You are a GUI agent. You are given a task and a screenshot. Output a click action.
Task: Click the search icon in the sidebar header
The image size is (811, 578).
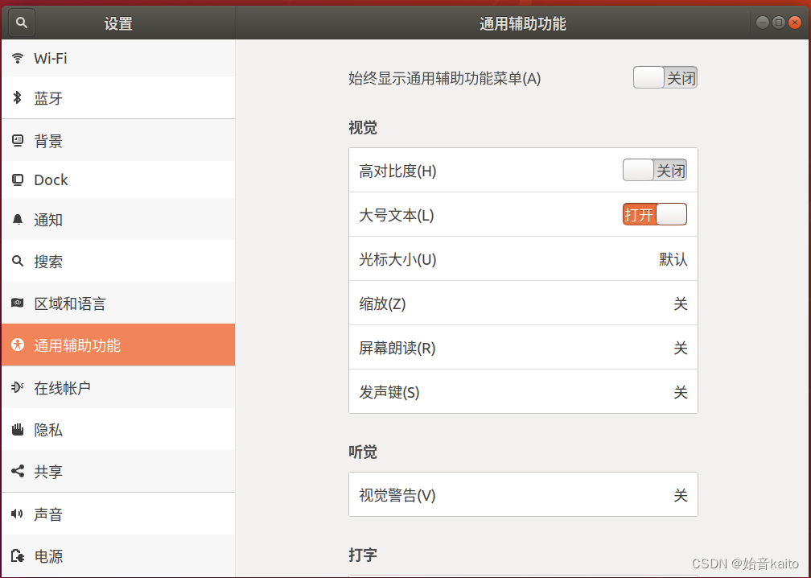coord(21,22)
